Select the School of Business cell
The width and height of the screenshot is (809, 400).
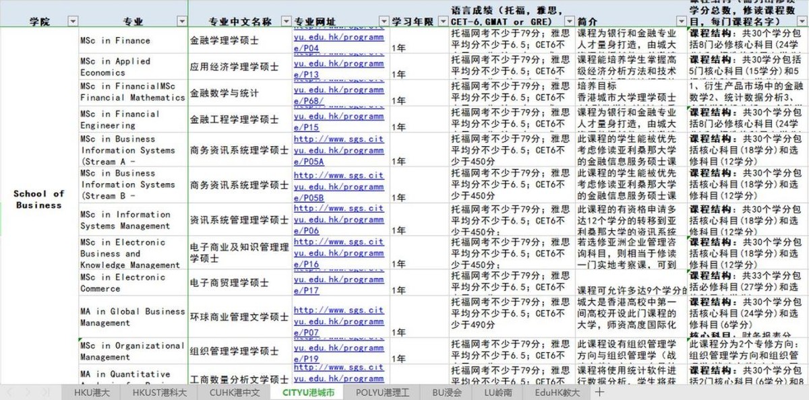point(38,199)
